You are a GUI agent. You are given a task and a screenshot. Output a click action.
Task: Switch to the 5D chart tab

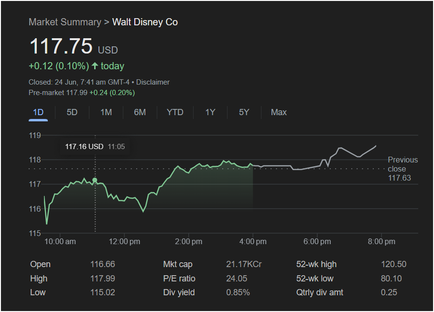72,112
